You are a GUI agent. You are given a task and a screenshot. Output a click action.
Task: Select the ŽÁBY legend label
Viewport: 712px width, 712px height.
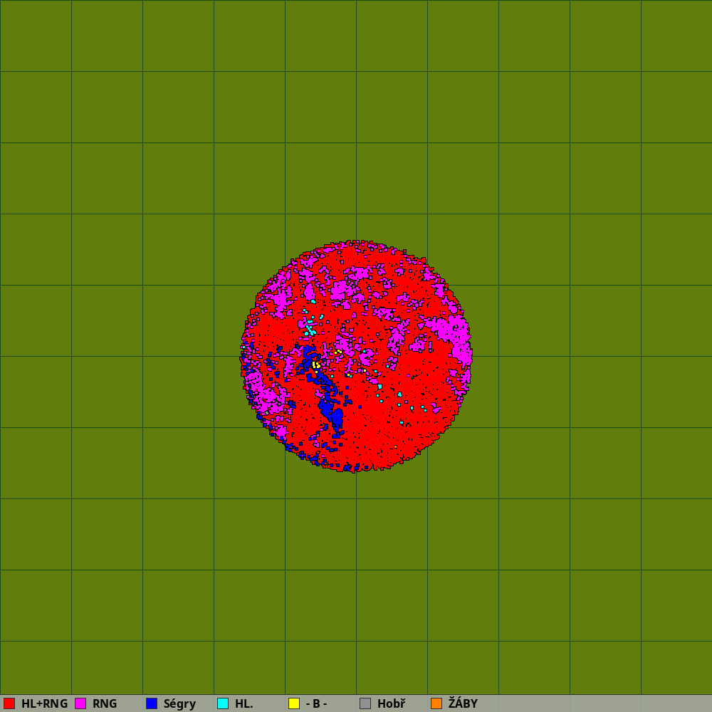(463, 703)
